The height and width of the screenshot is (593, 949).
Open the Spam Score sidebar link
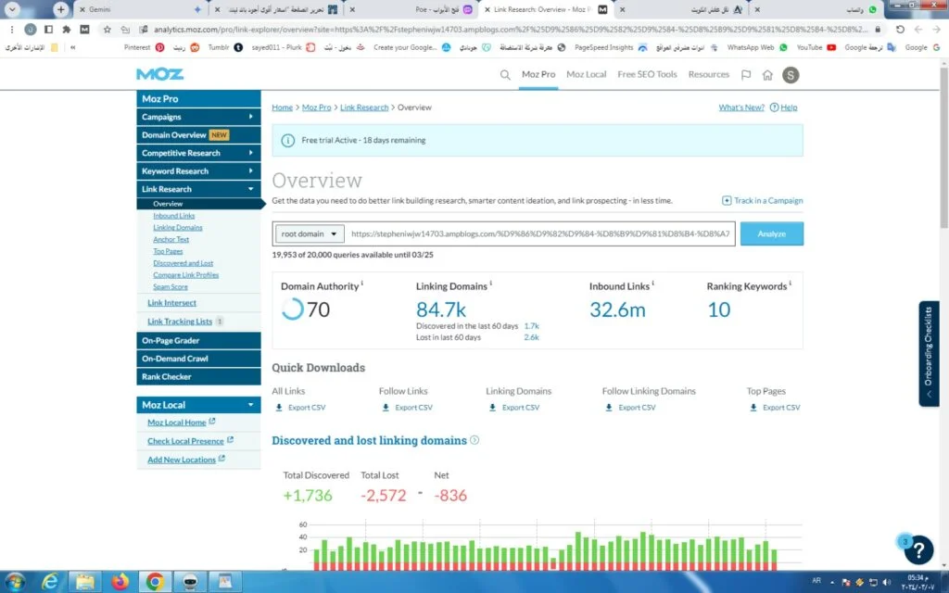coord(171,287)
